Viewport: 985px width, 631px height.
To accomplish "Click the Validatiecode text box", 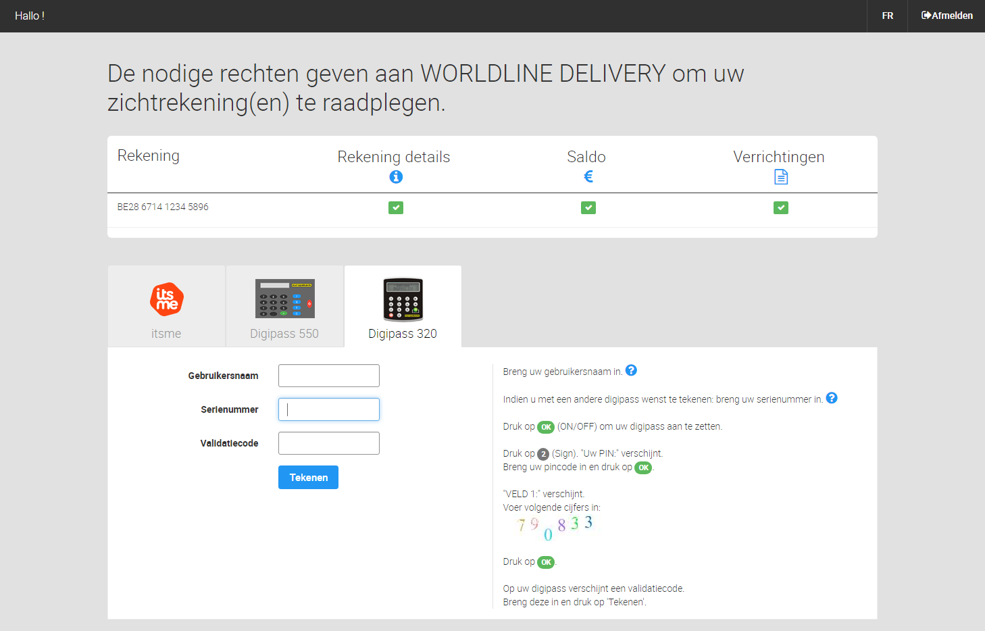I will [328, 443].
